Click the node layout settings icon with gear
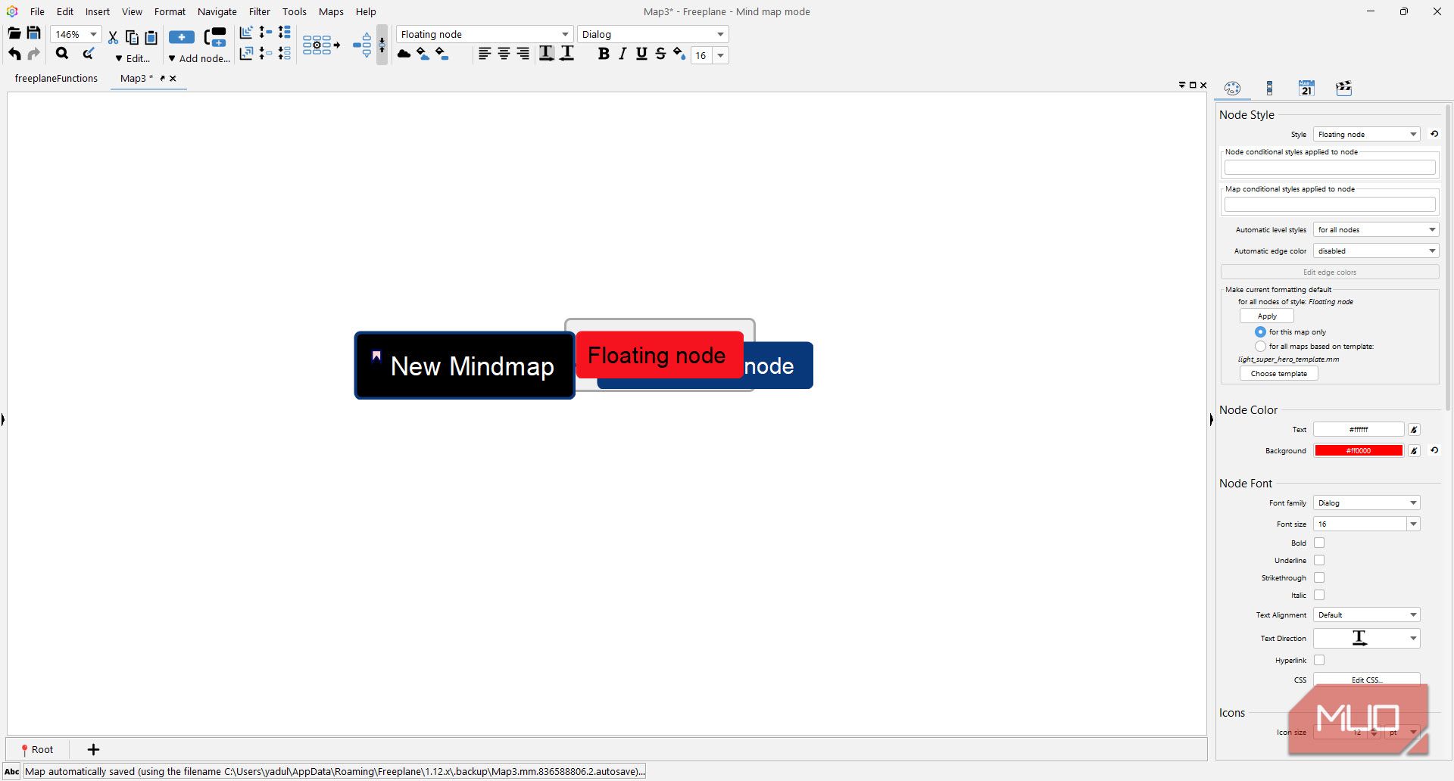Viewport: 1454px width, 781px height. [x=321, y=45]
